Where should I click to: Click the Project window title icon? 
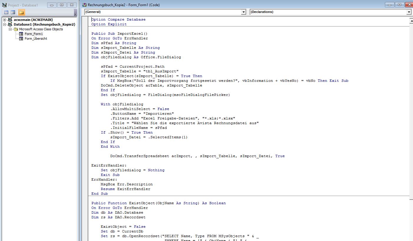tap(4, 5)
